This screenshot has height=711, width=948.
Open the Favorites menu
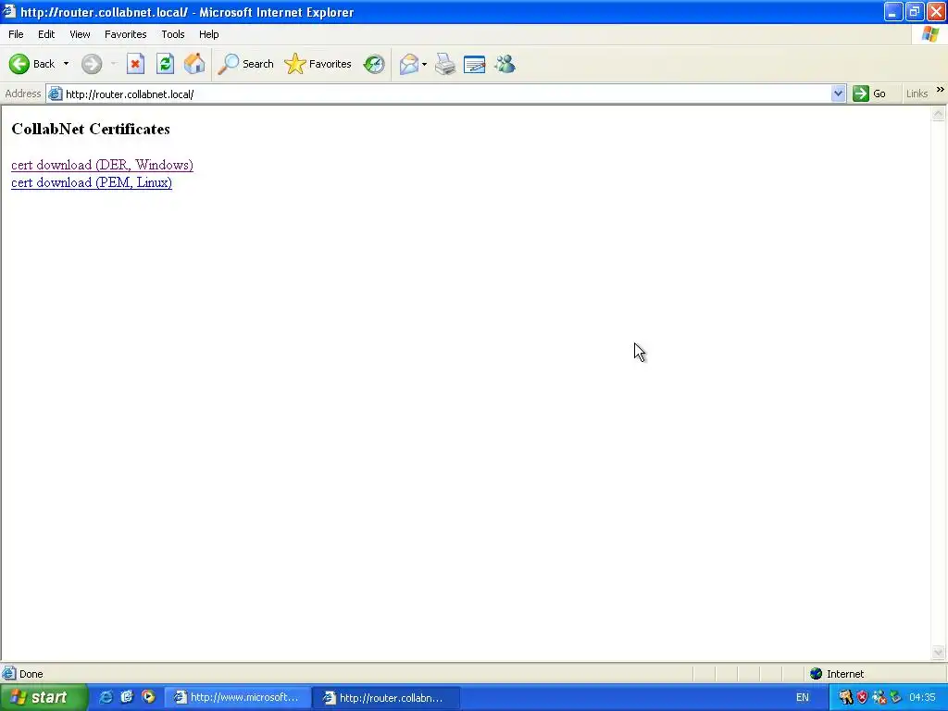125,34
